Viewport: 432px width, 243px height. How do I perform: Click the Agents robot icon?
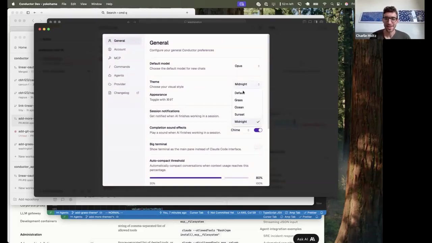pyautogui.click(x=110, y=76)
